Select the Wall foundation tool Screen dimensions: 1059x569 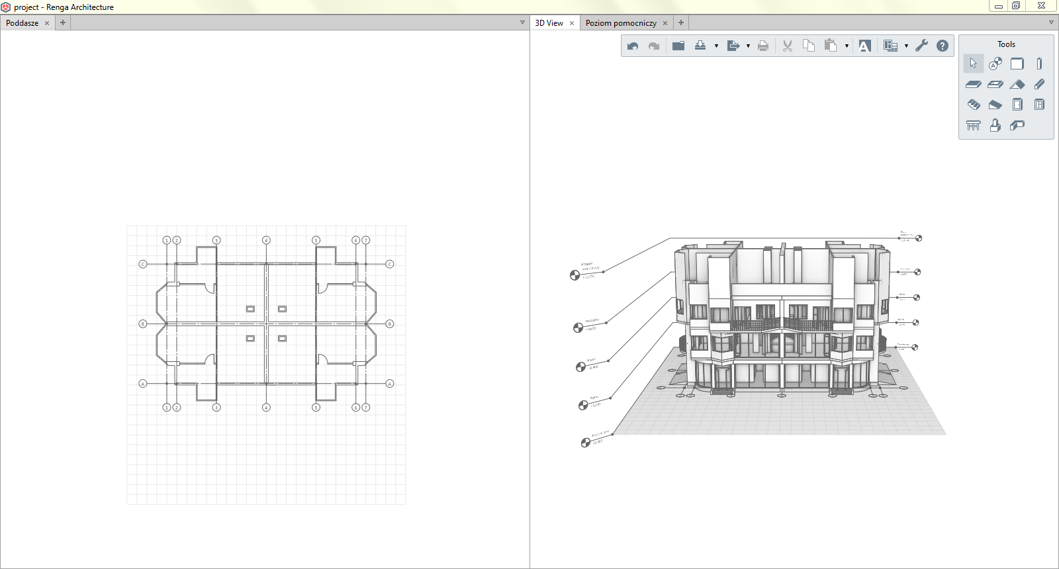1017,125
